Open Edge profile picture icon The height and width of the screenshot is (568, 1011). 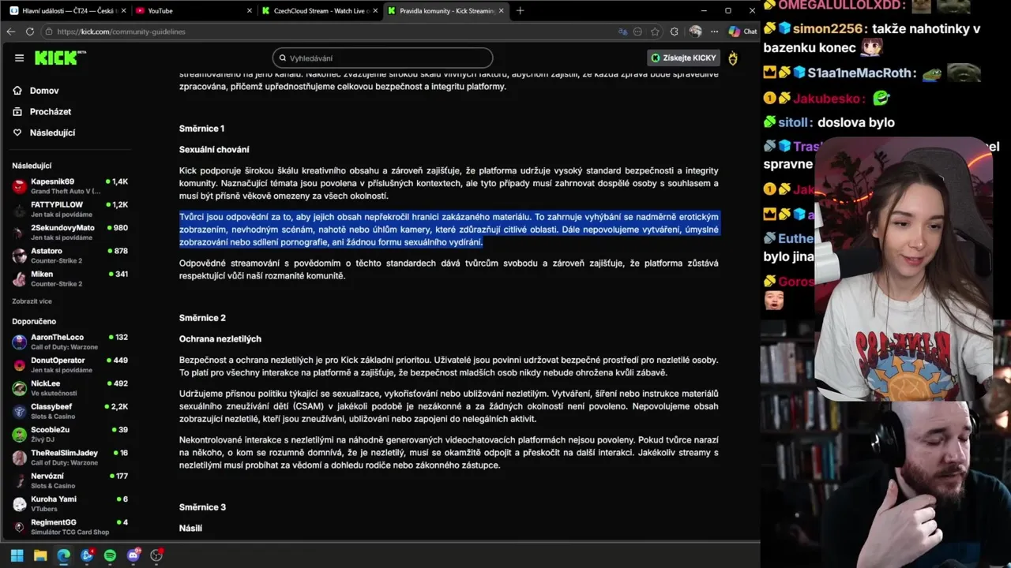click(x=695, y=32)
